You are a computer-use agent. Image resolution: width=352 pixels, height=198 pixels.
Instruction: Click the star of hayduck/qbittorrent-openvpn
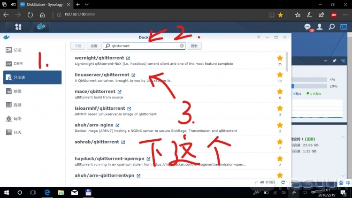[280, 159]
